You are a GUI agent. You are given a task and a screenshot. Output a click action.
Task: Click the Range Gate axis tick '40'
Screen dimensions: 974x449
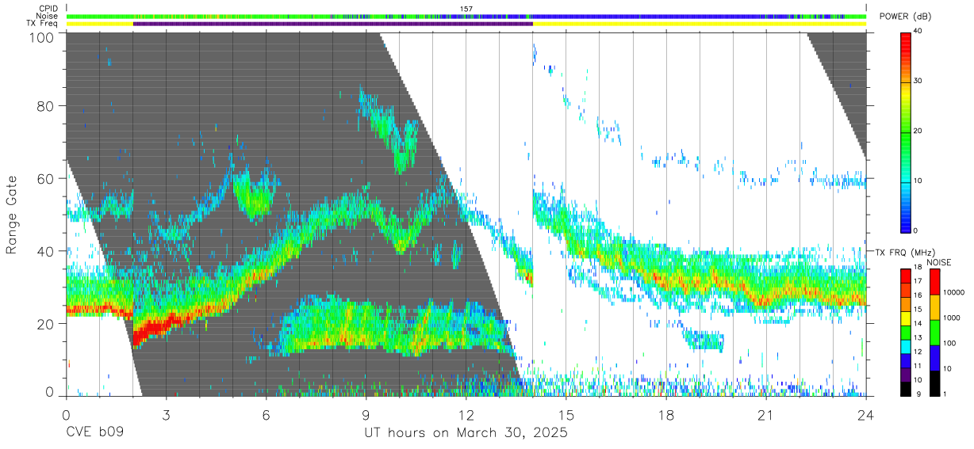45,251
